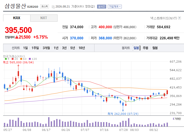The image size is (184, 134).
Task: Click the 08/12 date axis label
Action: (154, 130)
